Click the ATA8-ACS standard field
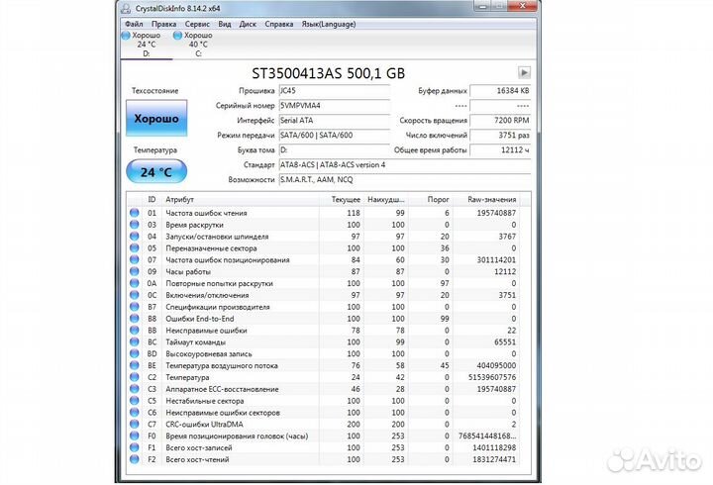713x485 pixels. click(x=405, y=165)
